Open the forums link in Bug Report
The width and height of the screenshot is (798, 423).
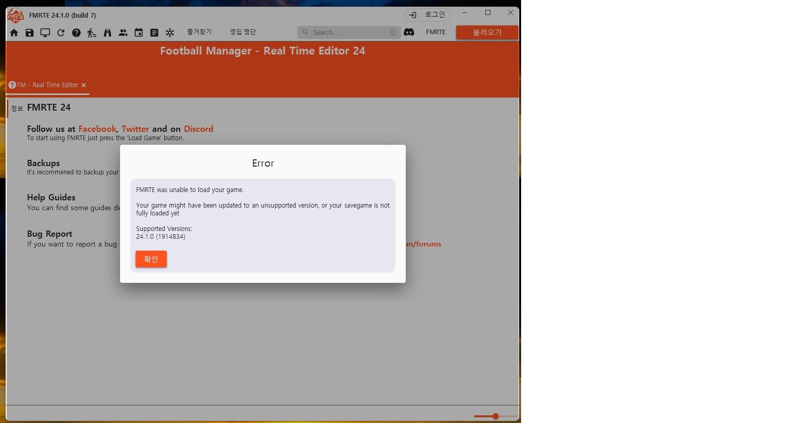click(x=423, y=244)
